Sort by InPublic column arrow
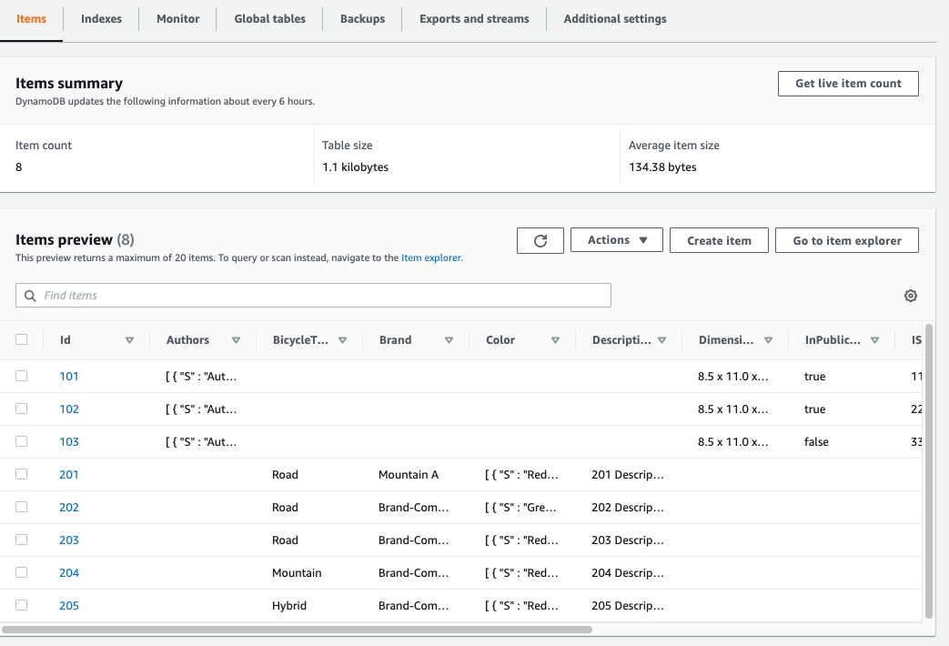This screenshot has width=949, height=646. click(x=874, y=340)
